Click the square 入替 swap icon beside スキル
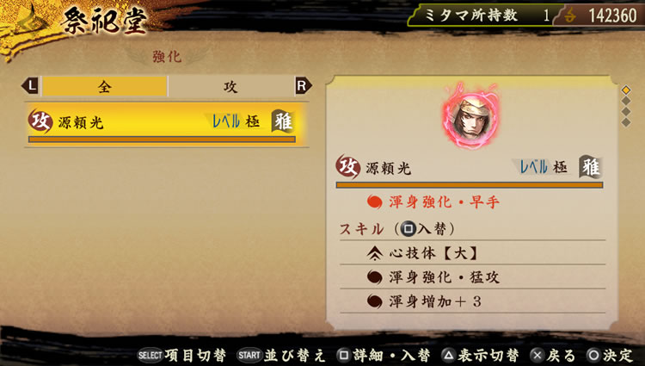 coord(408,229)
